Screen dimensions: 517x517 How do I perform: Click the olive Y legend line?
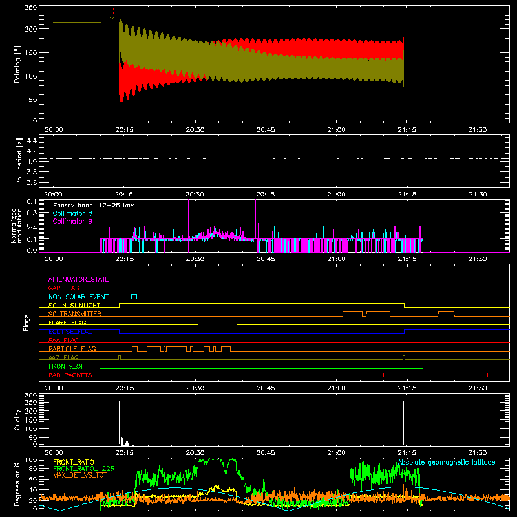tap(77, 22)
